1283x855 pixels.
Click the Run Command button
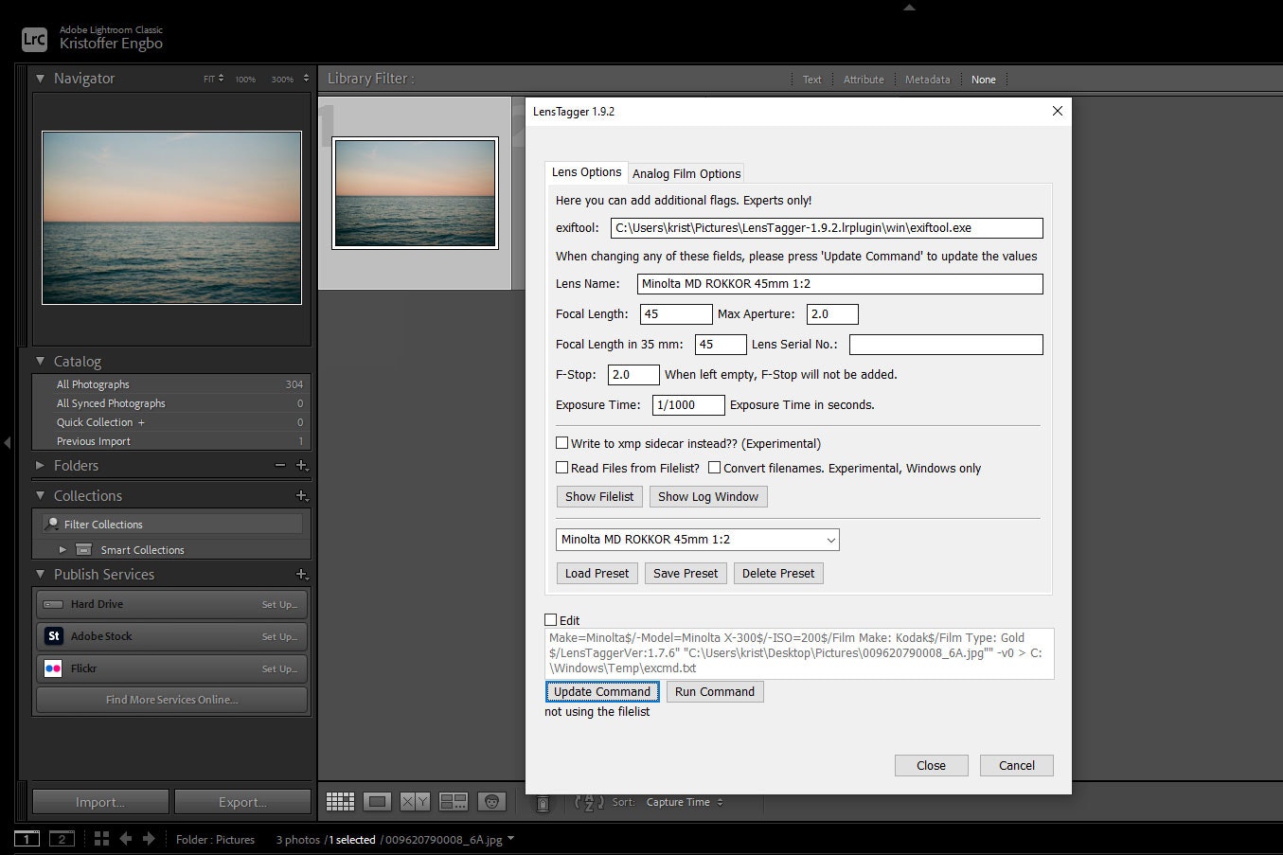point(714,692)
